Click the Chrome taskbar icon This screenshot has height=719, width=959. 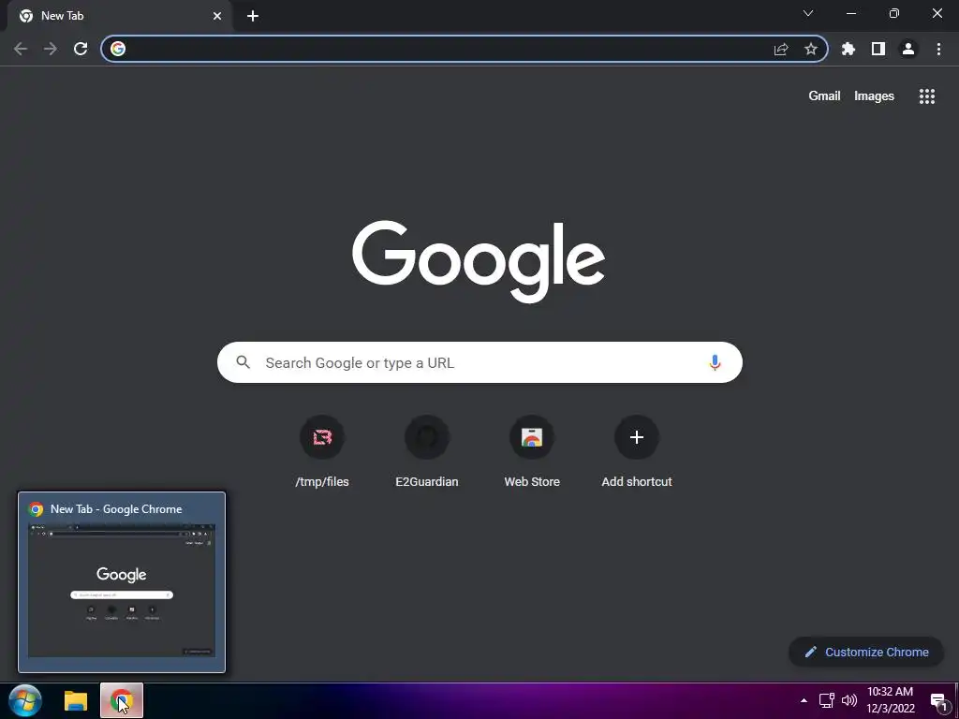coord(122,700)
